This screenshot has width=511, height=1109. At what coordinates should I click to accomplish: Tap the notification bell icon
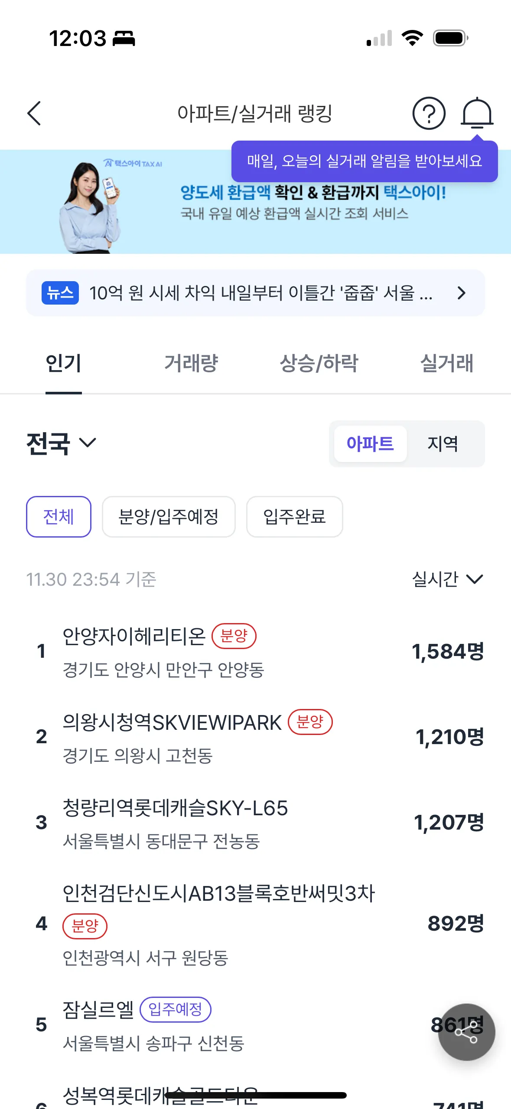(477, 113)
